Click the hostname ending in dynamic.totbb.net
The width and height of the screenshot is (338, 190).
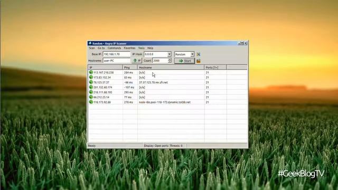pyautogui.click(x=165, y=102)
